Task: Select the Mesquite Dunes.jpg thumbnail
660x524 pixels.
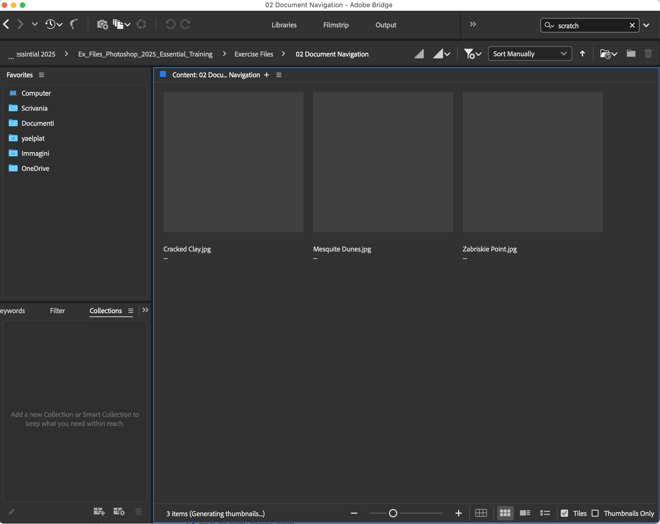Action: tap(383, 162)
